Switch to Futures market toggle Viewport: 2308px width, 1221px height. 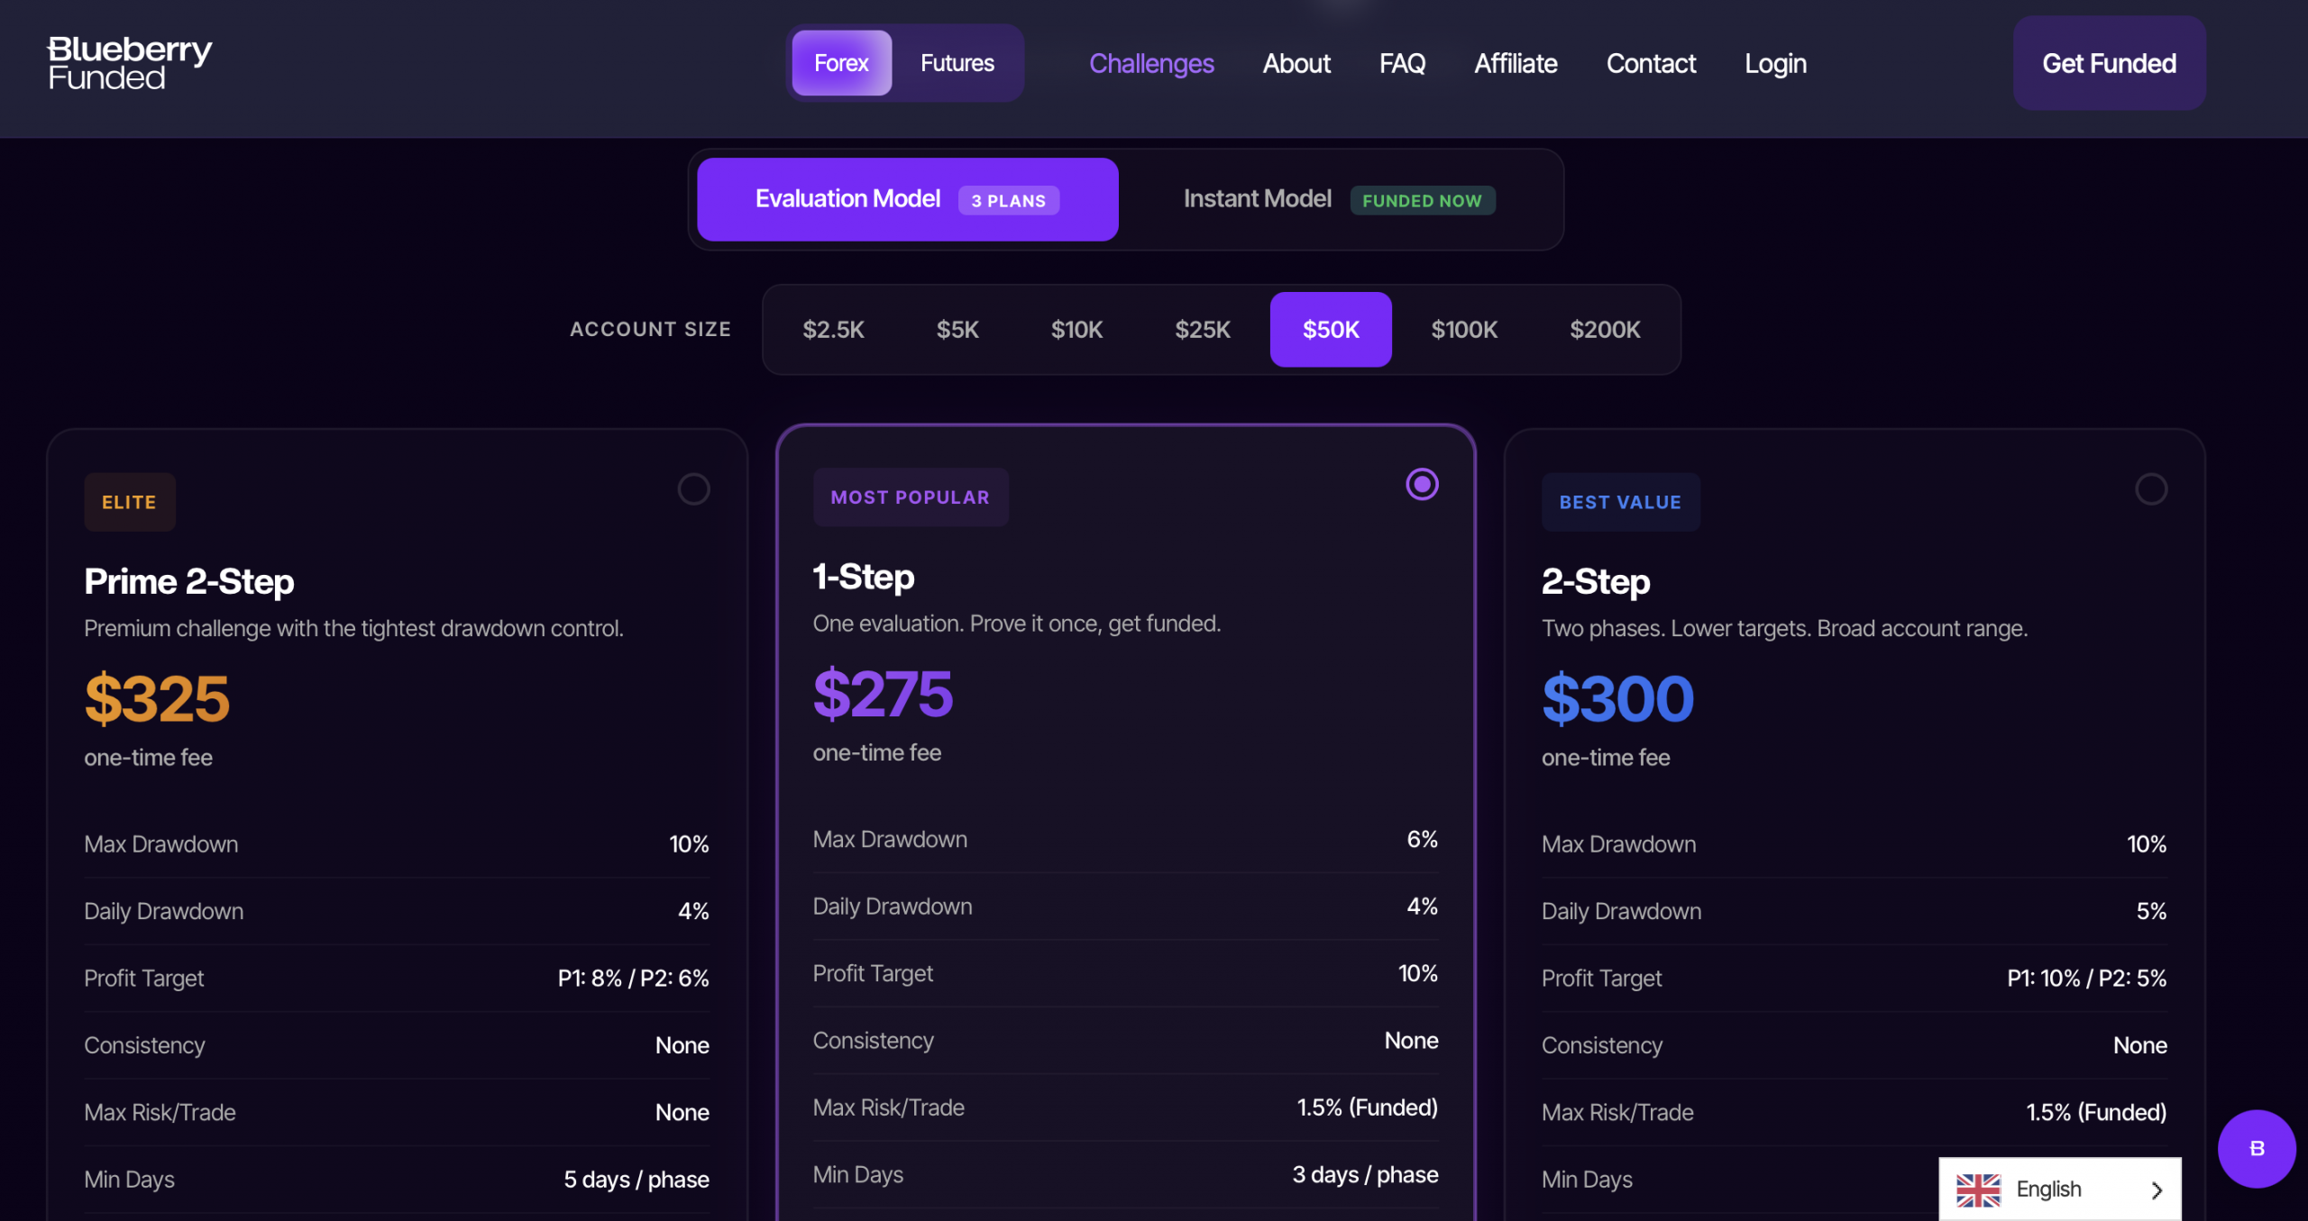click(957, 63)
